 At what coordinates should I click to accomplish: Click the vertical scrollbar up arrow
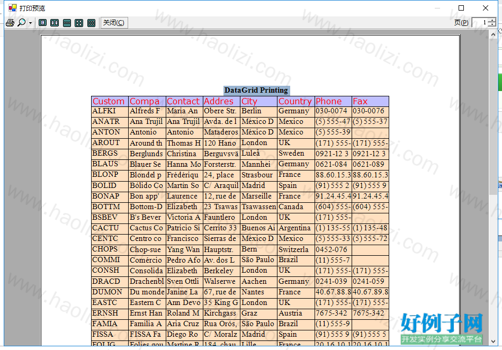[493, 34]
